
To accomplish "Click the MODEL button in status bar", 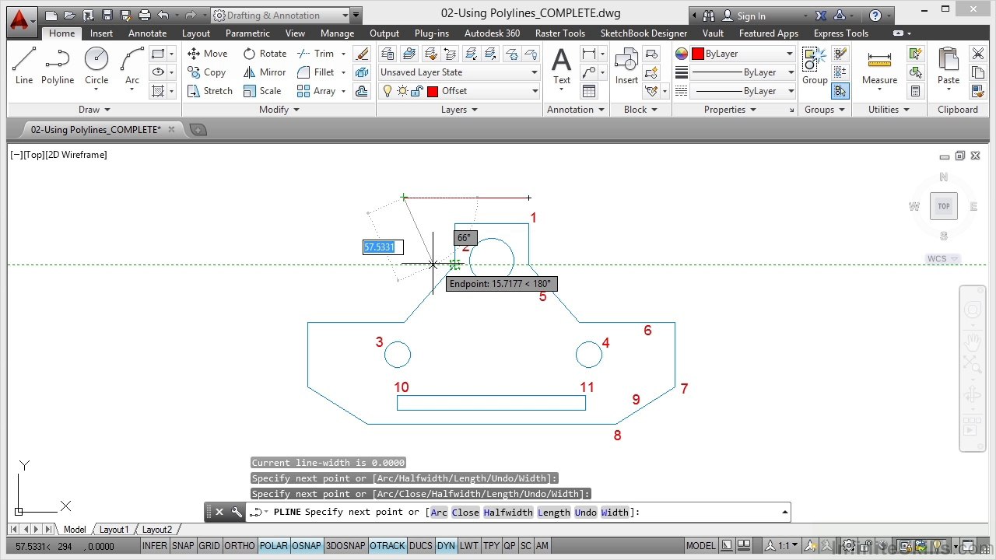I will tap(700, 546).
